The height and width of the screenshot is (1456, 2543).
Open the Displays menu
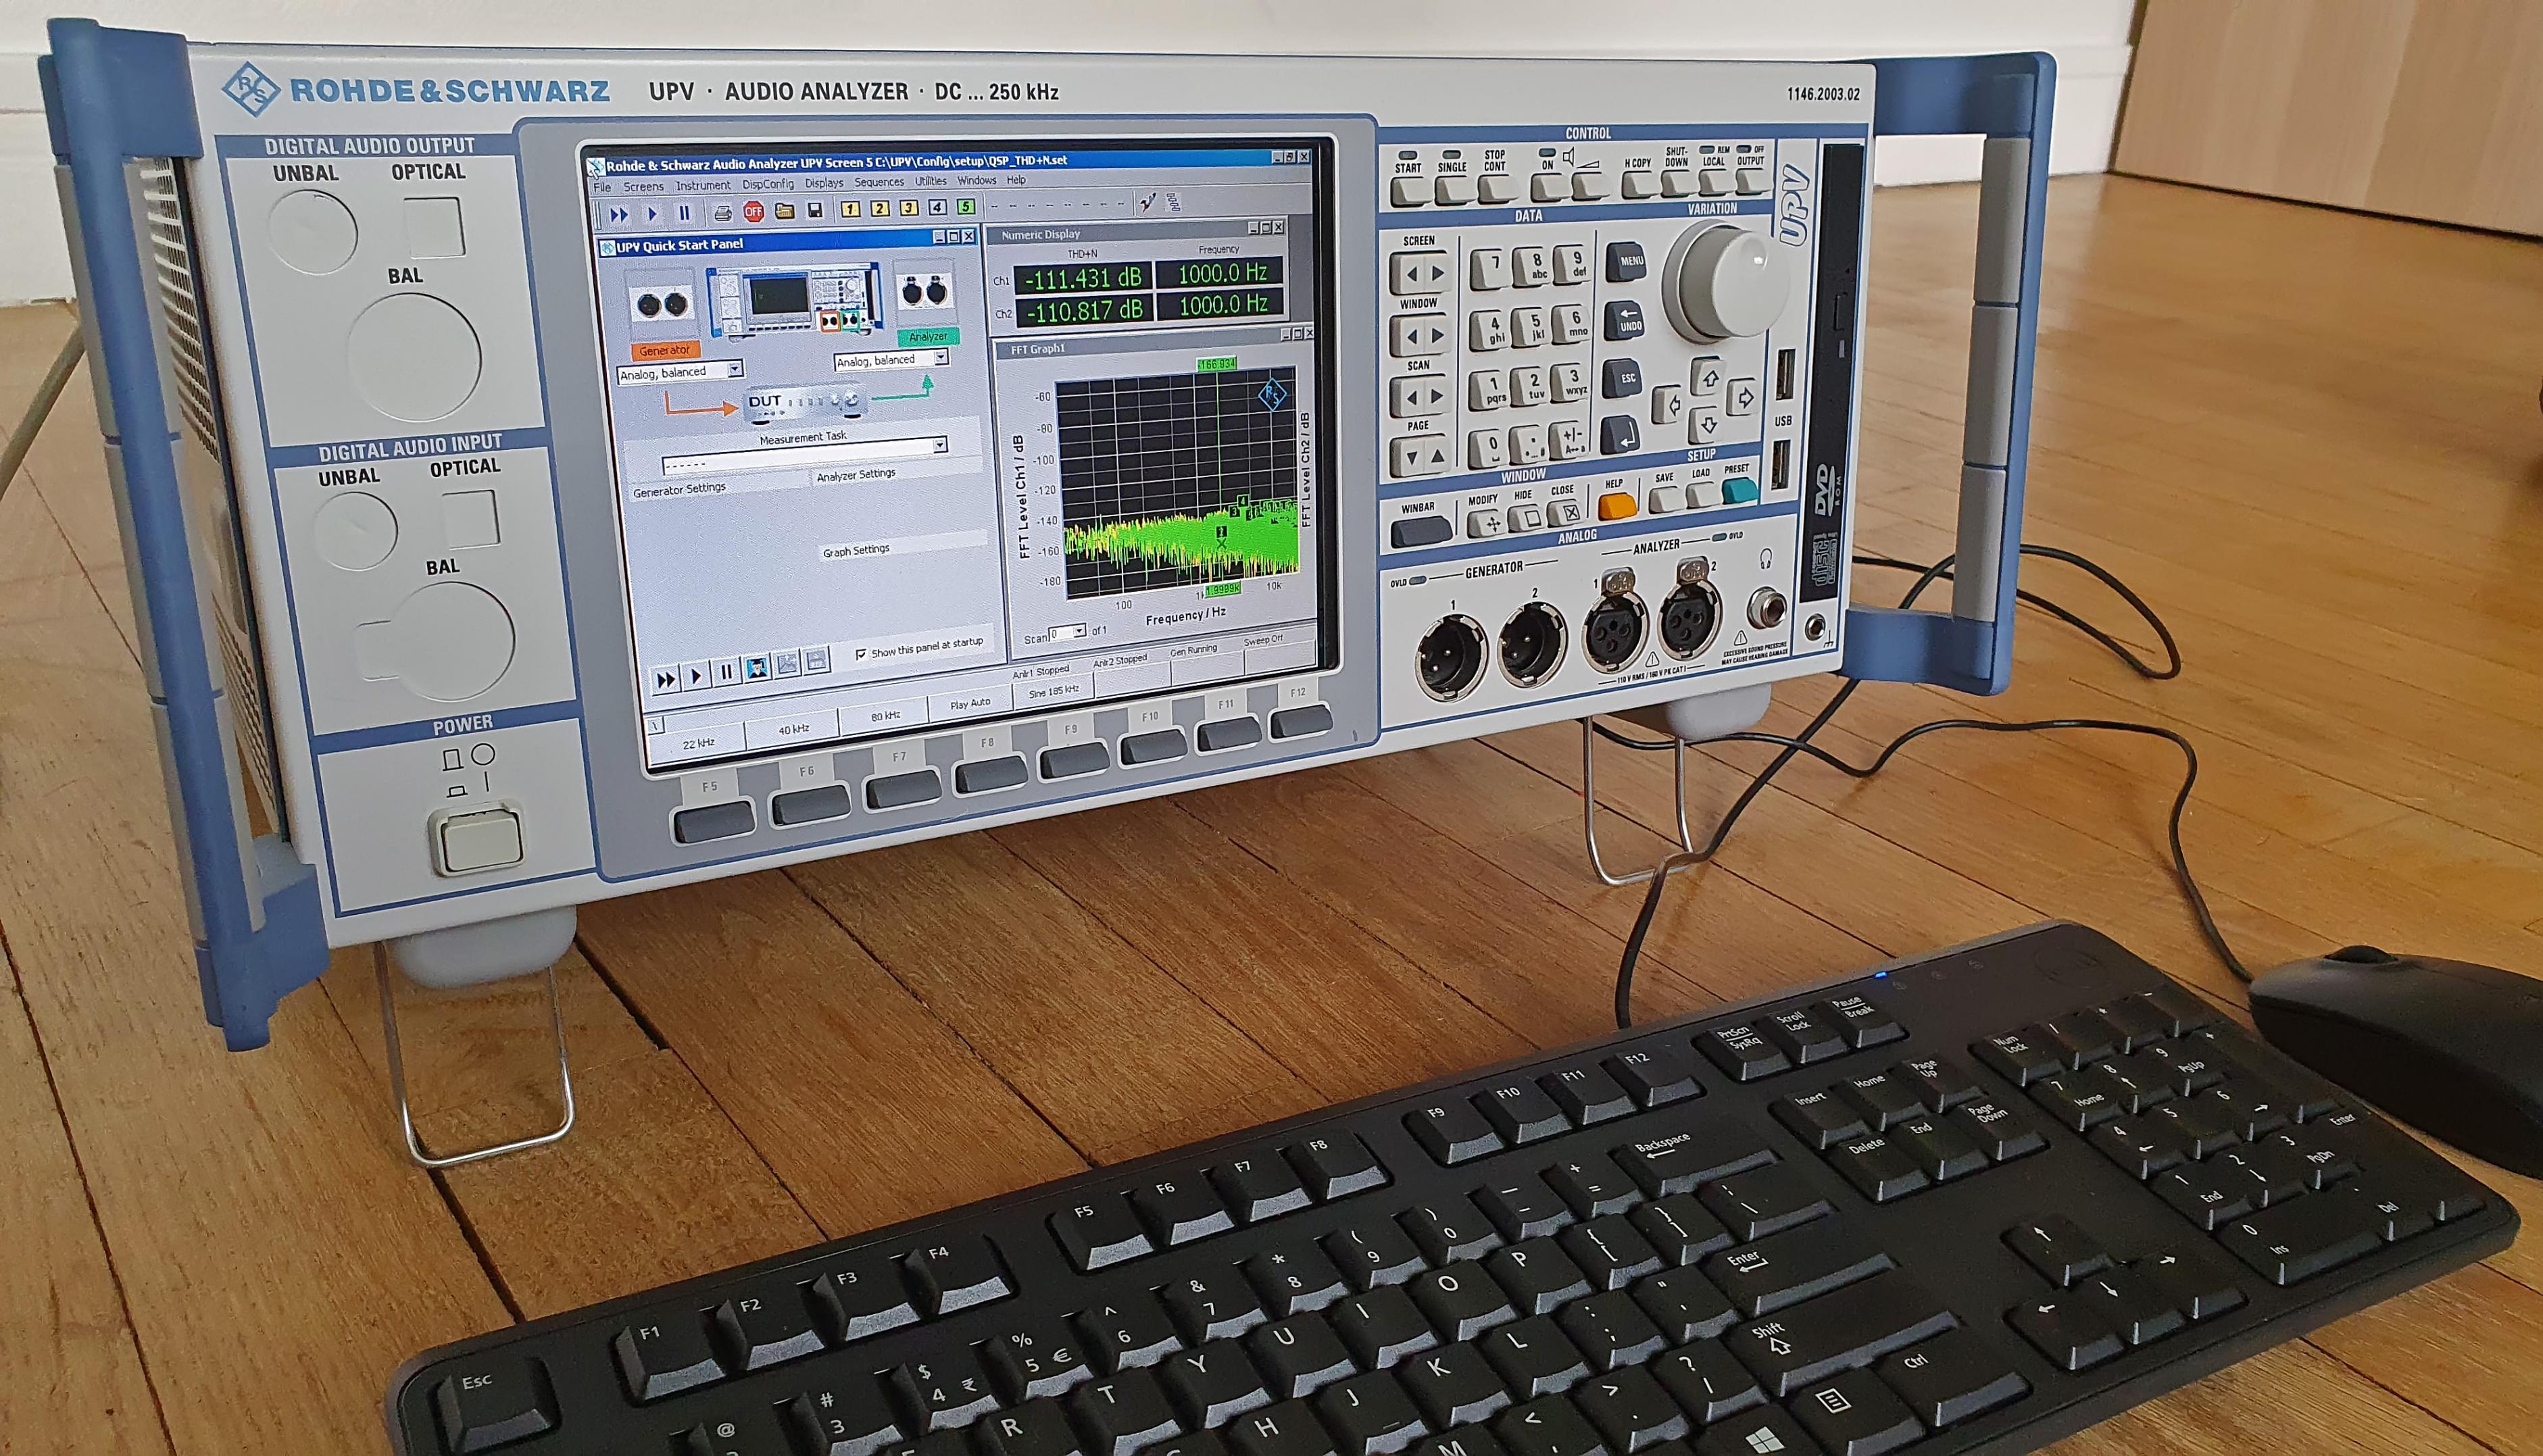(x=824, y=183)
